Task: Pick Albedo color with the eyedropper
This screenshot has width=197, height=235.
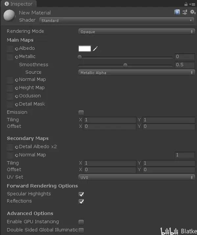Action: [95, 49]
